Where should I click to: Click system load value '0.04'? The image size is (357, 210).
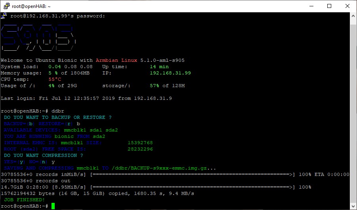[55, 67]
